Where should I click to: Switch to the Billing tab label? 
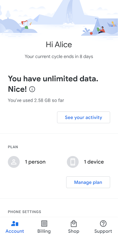(44, 231)
